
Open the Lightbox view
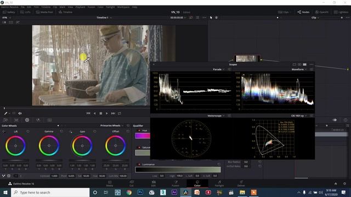click(x=341, y=12)
